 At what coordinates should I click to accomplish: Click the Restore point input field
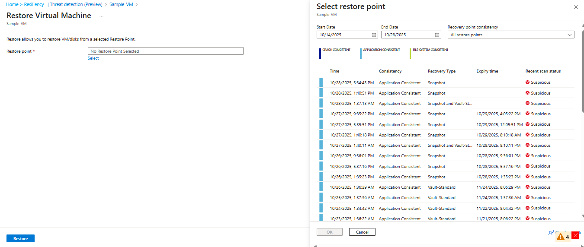pyautogui.click(x=165, y=51)
